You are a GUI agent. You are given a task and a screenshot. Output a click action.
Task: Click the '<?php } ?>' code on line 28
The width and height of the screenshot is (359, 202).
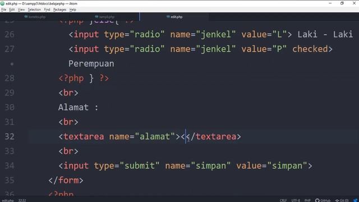[84, 78]
